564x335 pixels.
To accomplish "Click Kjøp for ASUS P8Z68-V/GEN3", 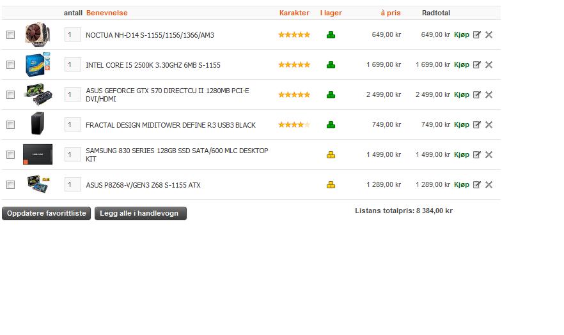I will (462, 184).
